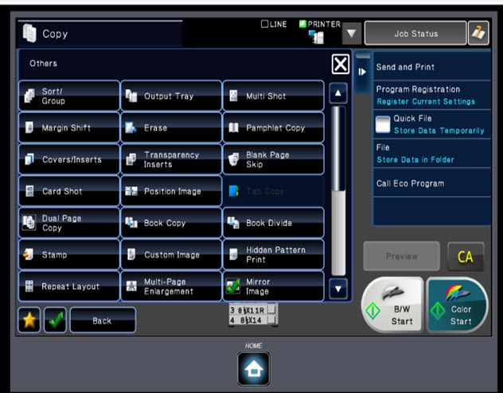Select Send and Print action

pos(432,67)
